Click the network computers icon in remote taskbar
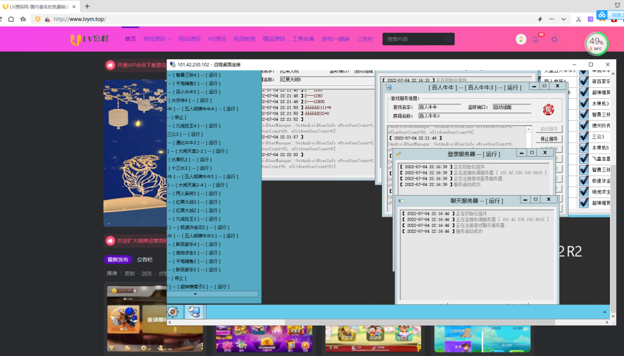The width and height of the screenshot is (624, 356). click(194, 311)
